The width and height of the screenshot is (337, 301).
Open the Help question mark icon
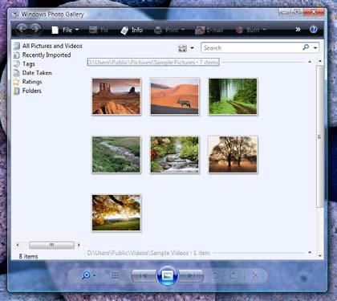pos(313,30)
